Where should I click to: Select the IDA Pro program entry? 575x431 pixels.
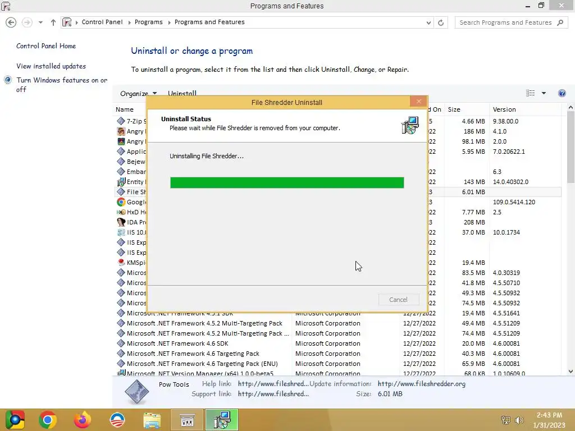131,222
